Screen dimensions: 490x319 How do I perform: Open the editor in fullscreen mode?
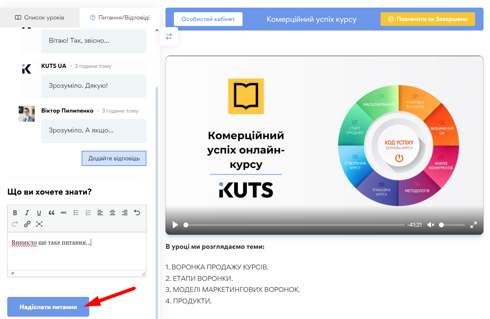[x=39, y=224]
